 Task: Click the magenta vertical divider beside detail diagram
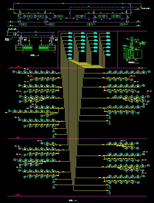pyautogui.click(x=118, y=50)
